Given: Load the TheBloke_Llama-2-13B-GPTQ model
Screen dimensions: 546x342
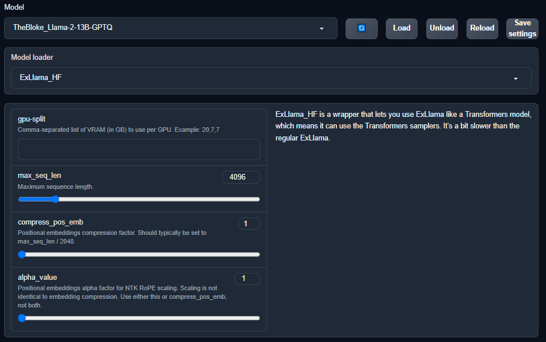Looking at the screenshot, I should 401,28.
